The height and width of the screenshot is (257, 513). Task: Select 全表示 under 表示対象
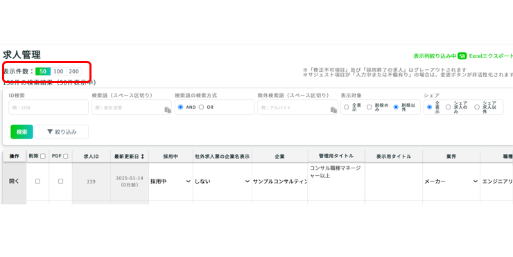(x=347, y=107)
